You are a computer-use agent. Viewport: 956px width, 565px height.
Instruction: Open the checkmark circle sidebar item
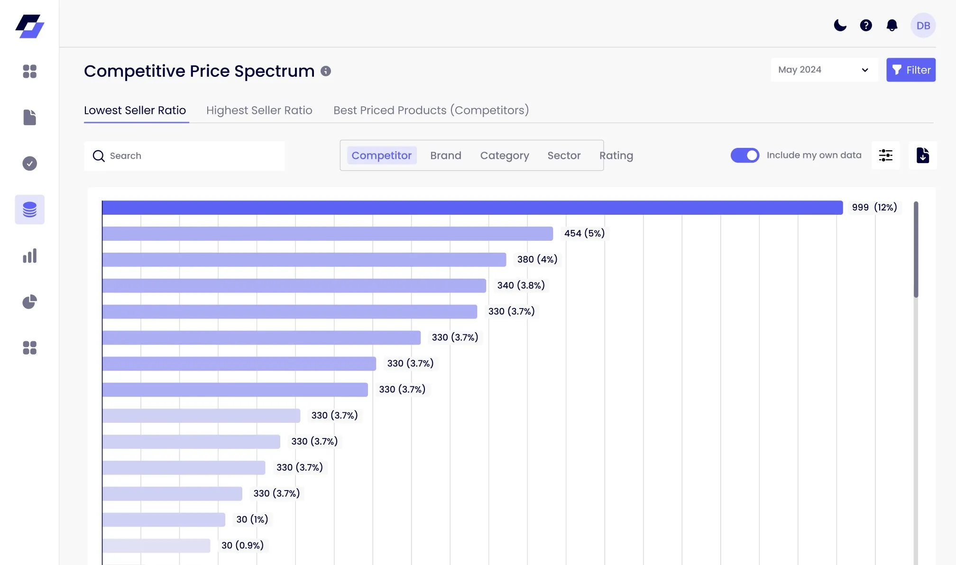29,164
